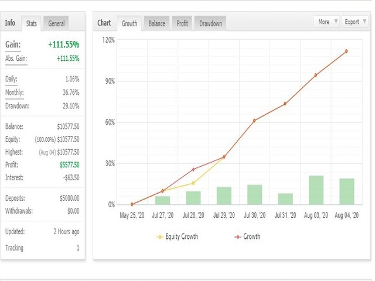Click the -$63.50 interest value

pos(71,177)
